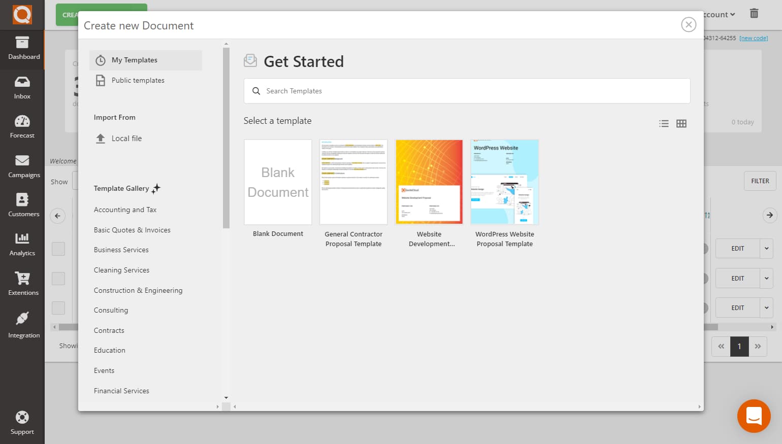Open the Construction & Engineering category

138,290
